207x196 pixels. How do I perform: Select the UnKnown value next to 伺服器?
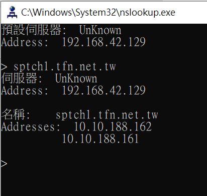click(76, 79)
